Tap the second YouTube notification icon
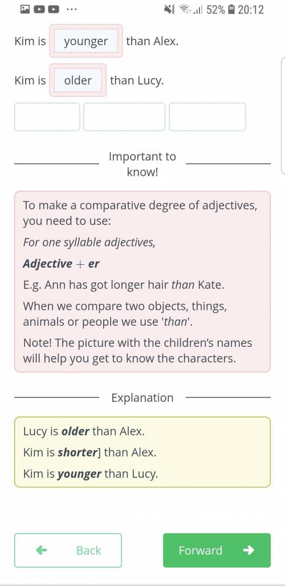The image size is (285, 586). [54, 9]
